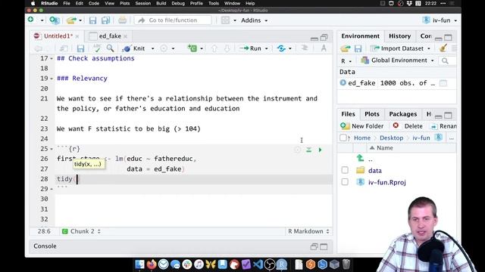485x272 pixels.
Task: Open the Run options dropdown arrow
Action: coord(266,48)
